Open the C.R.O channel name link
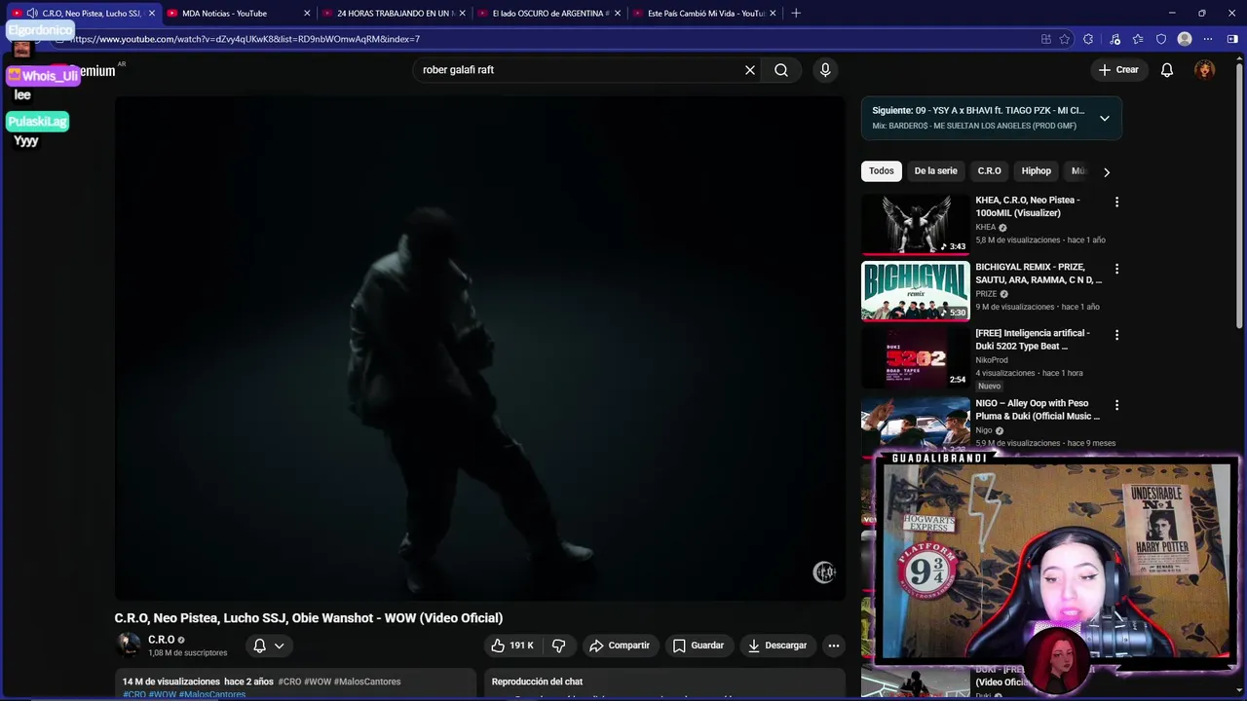 click(x=161, y=640)
